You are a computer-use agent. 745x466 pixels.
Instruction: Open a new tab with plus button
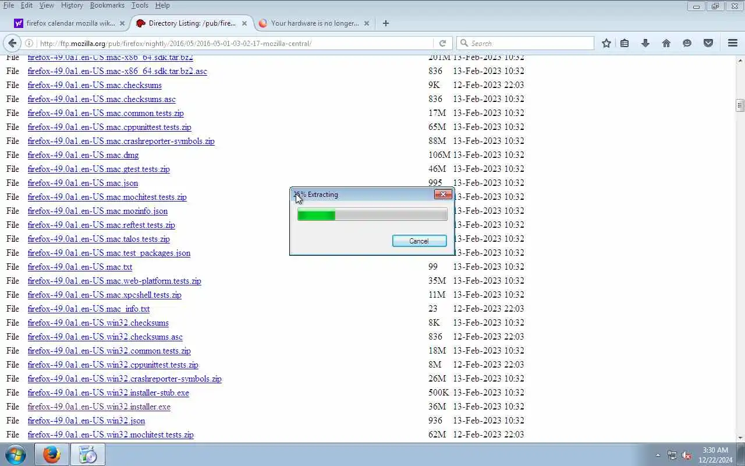pos(386,23)
